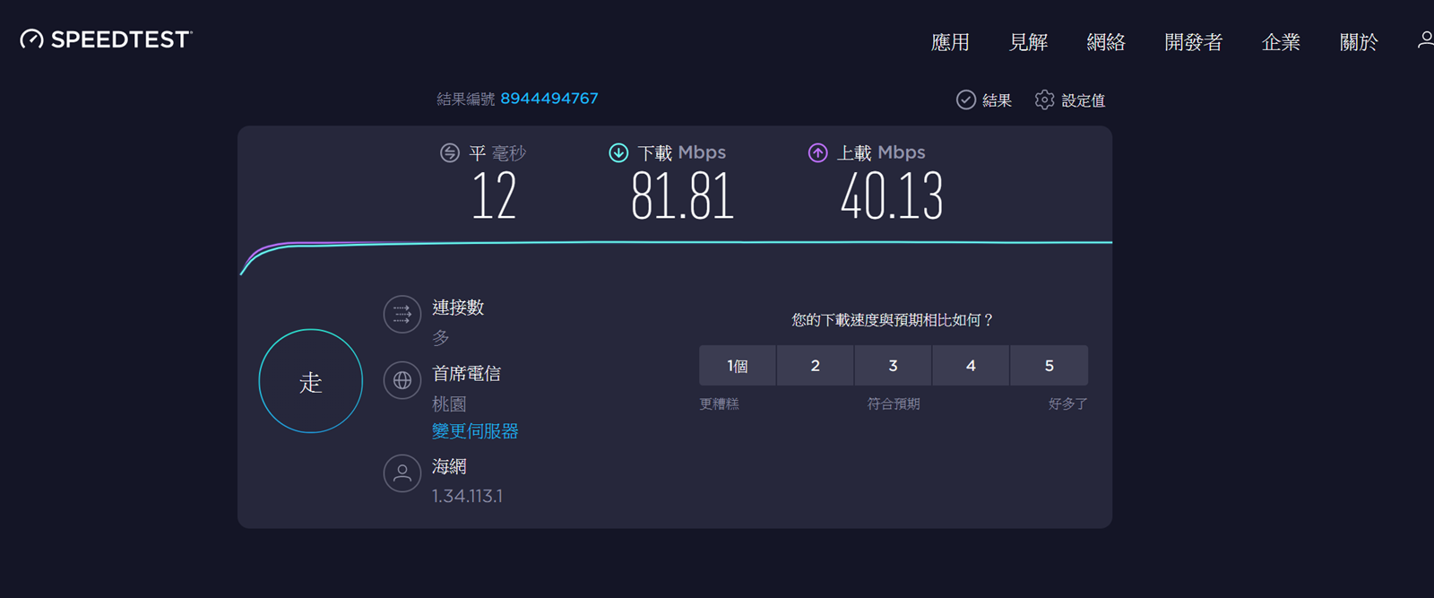The image size is (1434, 598).
Task: Open the user account icon
Action: click(x=1424, y=40)
